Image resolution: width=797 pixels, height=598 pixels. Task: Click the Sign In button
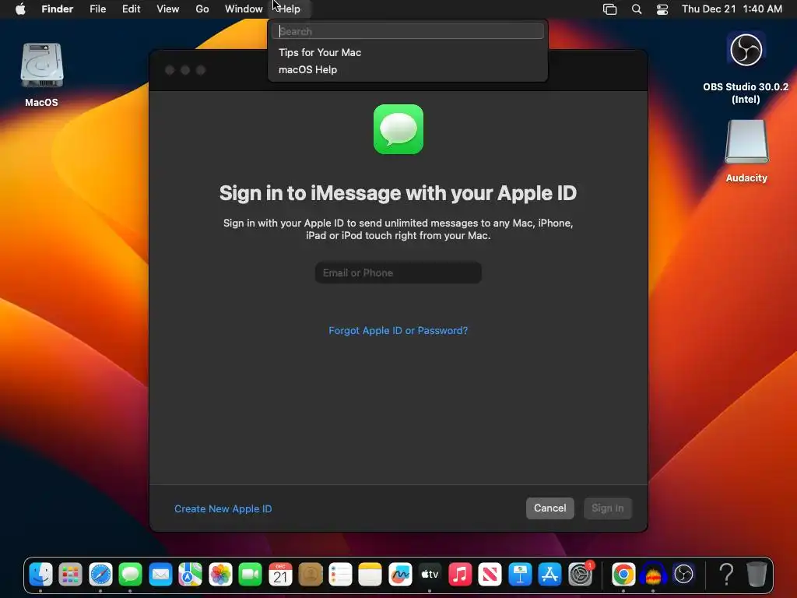click(608, 508)
